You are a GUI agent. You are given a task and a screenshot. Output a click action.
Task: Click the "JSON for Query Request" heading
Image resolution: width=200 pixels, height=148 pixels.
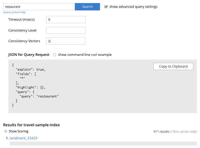[x=29, y=55]
